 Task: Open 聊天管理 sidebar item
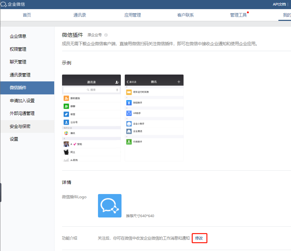[x=27, y=62]
